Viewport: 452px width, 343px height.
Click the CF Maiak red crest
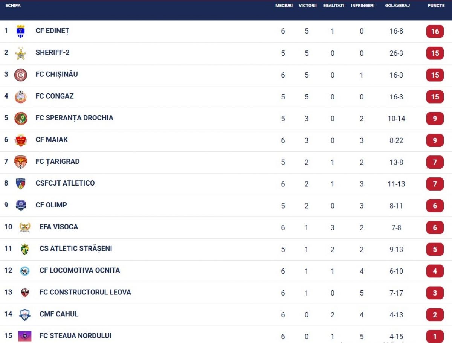click(x=21, y=140)
